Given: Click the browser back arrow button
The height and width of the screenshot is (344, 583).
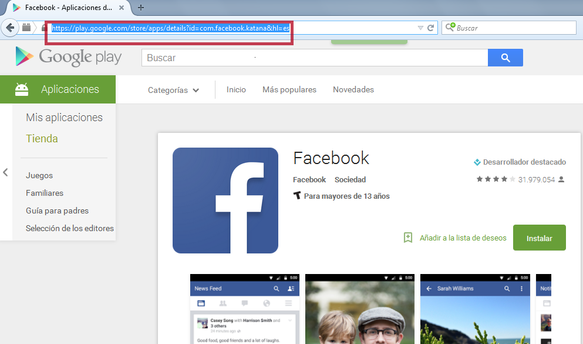Looking at the screenshot, I should [10, 28].
